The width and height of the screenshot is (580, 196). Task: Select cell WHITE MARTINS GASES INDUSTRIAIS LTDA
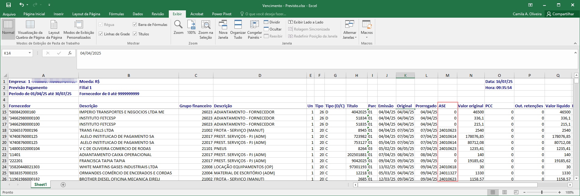(x=129, y=167)
